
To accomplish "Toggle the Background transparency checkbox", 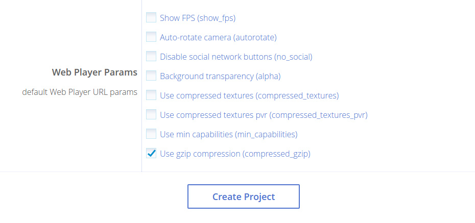I will pos(151,76).
